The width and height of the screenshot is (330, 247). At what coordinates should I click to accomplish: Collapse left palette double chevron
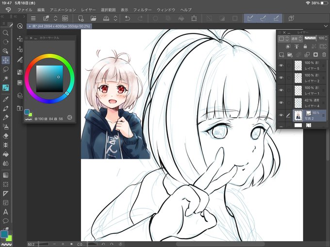pyautogui.click(x=2, y=16)
